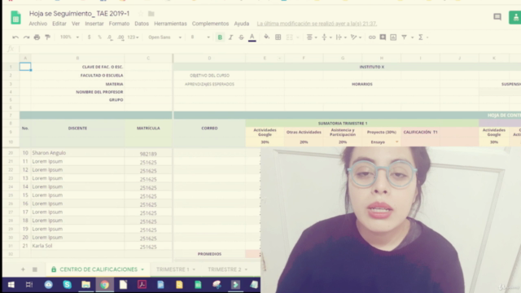Add a new sheet
Screen dimensions: 521x293
23,269
